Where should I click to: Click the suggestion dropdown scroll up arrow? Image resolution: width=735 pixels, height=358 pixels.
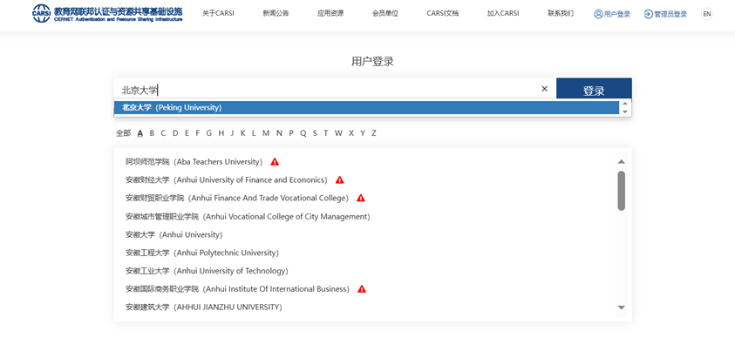click(625, 104)
